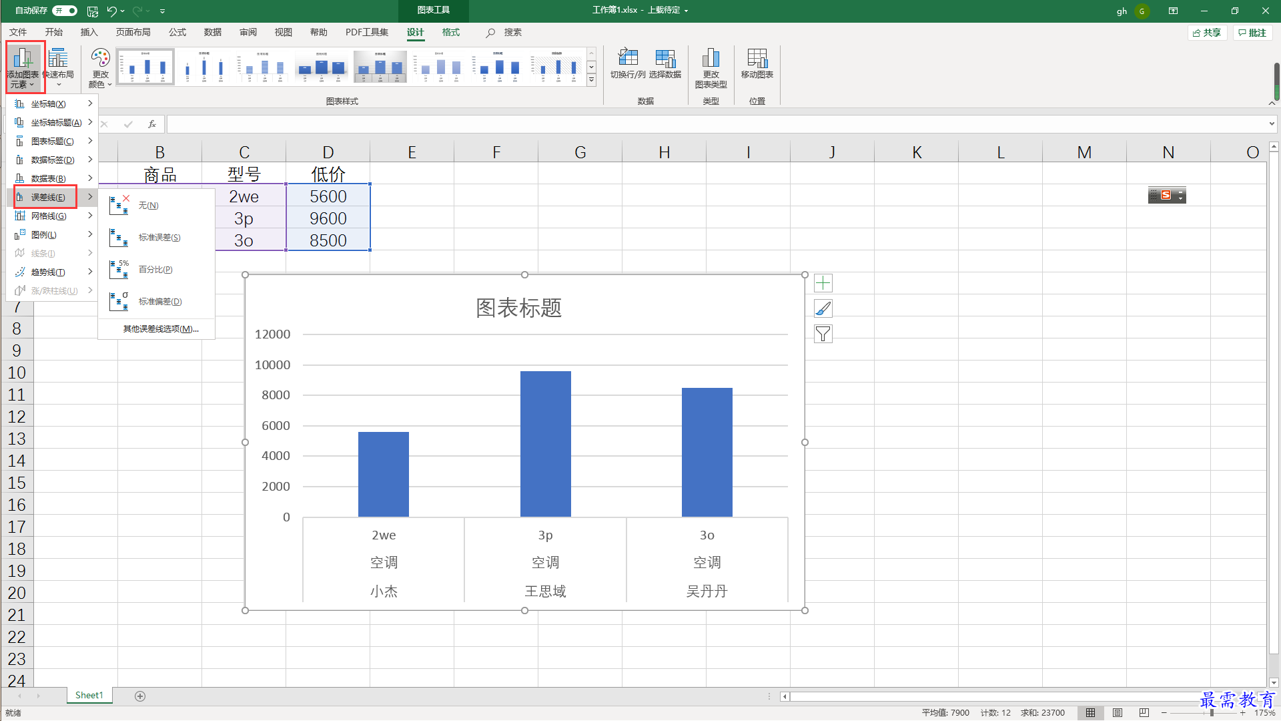Open the Change Colors palette
The image size is (1281, 721).
[100, 67]
